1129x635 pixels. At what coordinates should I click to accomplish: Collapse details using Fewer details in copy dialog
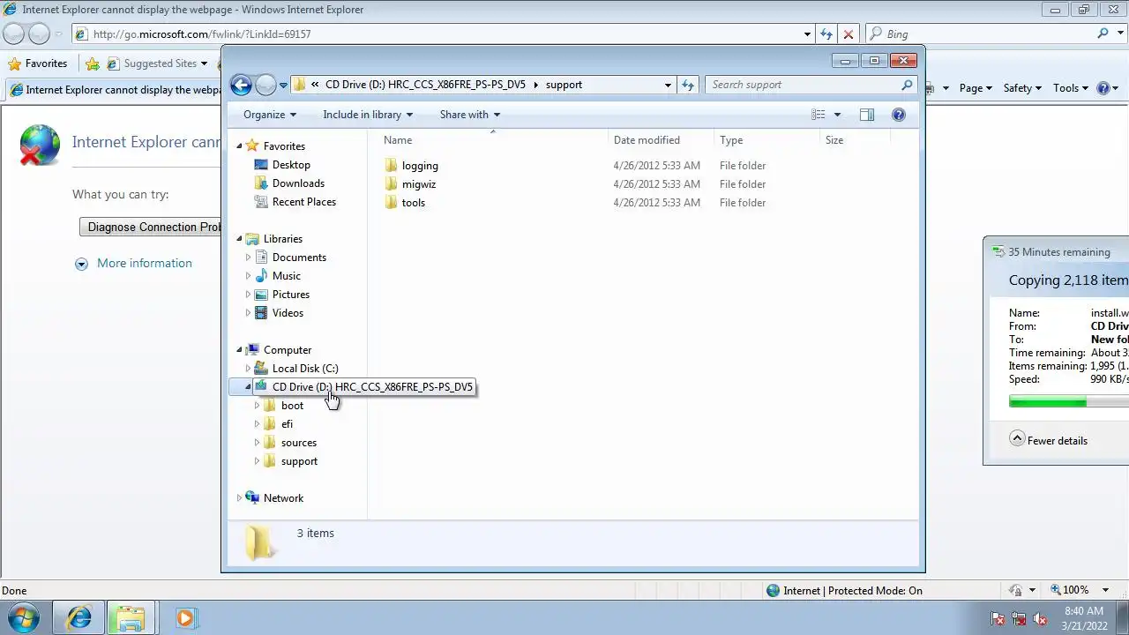1048,440
